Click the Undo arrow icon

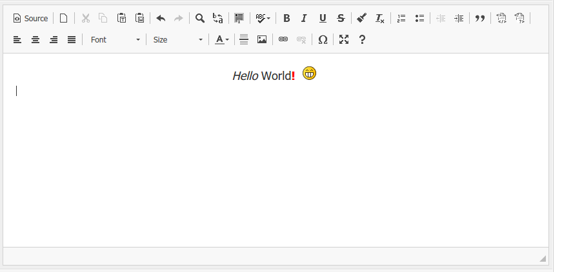pyautogui.click(x=161, y=18)
